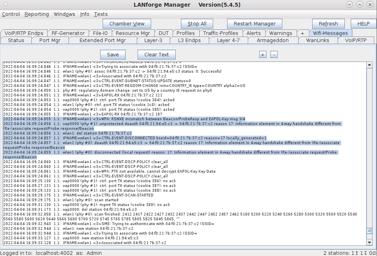Screen dimensions: 377x256
Task: Click the Refresh button
Action: [328, 24]
